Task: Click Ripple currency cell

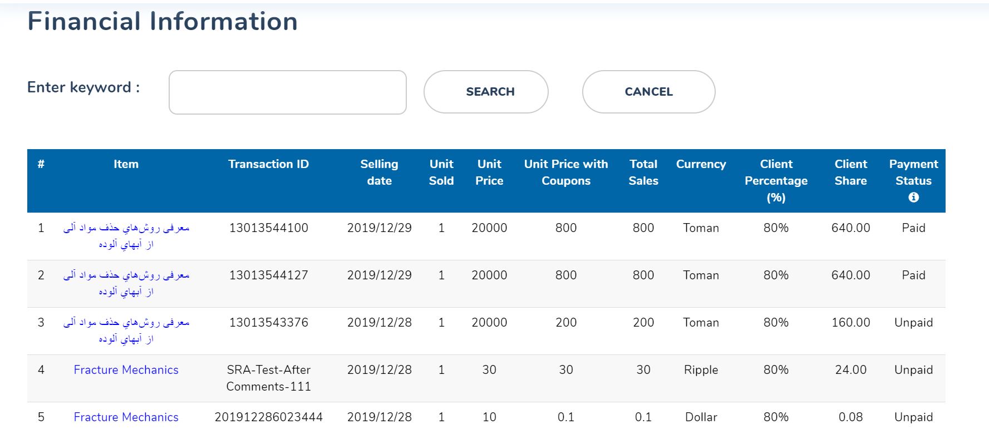Action: [701, 370]
